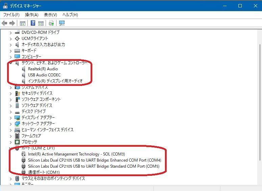This screenshot has width=262, height=191.
Task: Expand the キーボード category
Action: pos(11,51)
